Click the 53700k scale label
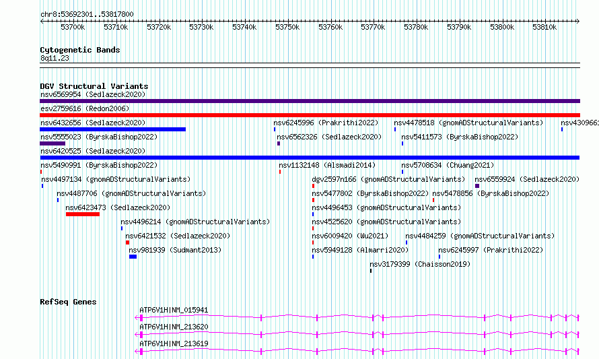Viewport: 599px width, 359px height. (x=73, y=27)
